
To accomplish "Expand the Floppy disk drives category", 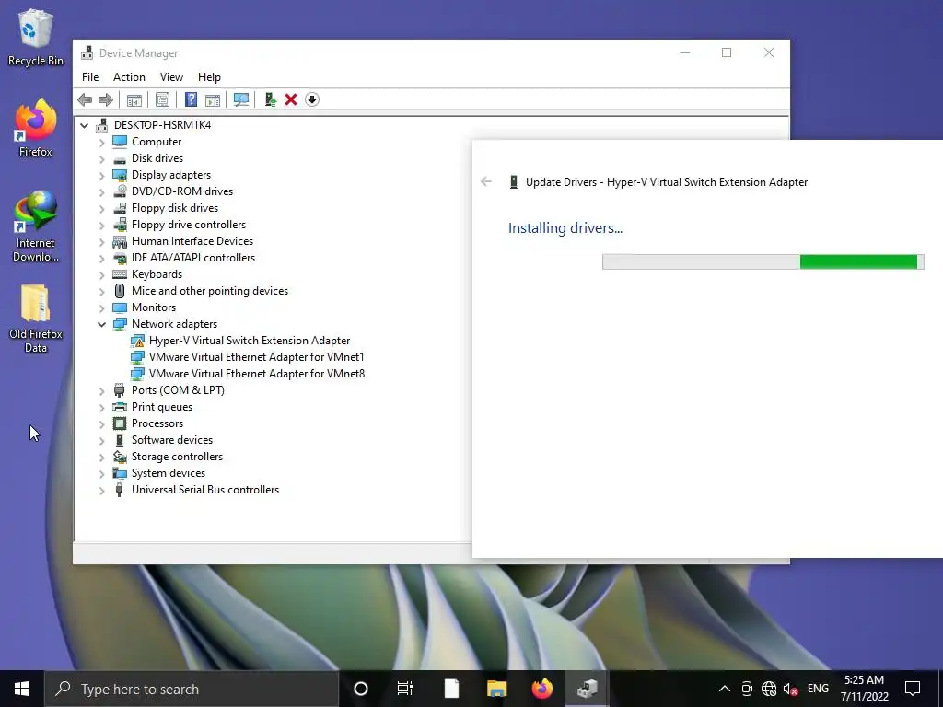I will pyautogui.click(x=101, y=209).
